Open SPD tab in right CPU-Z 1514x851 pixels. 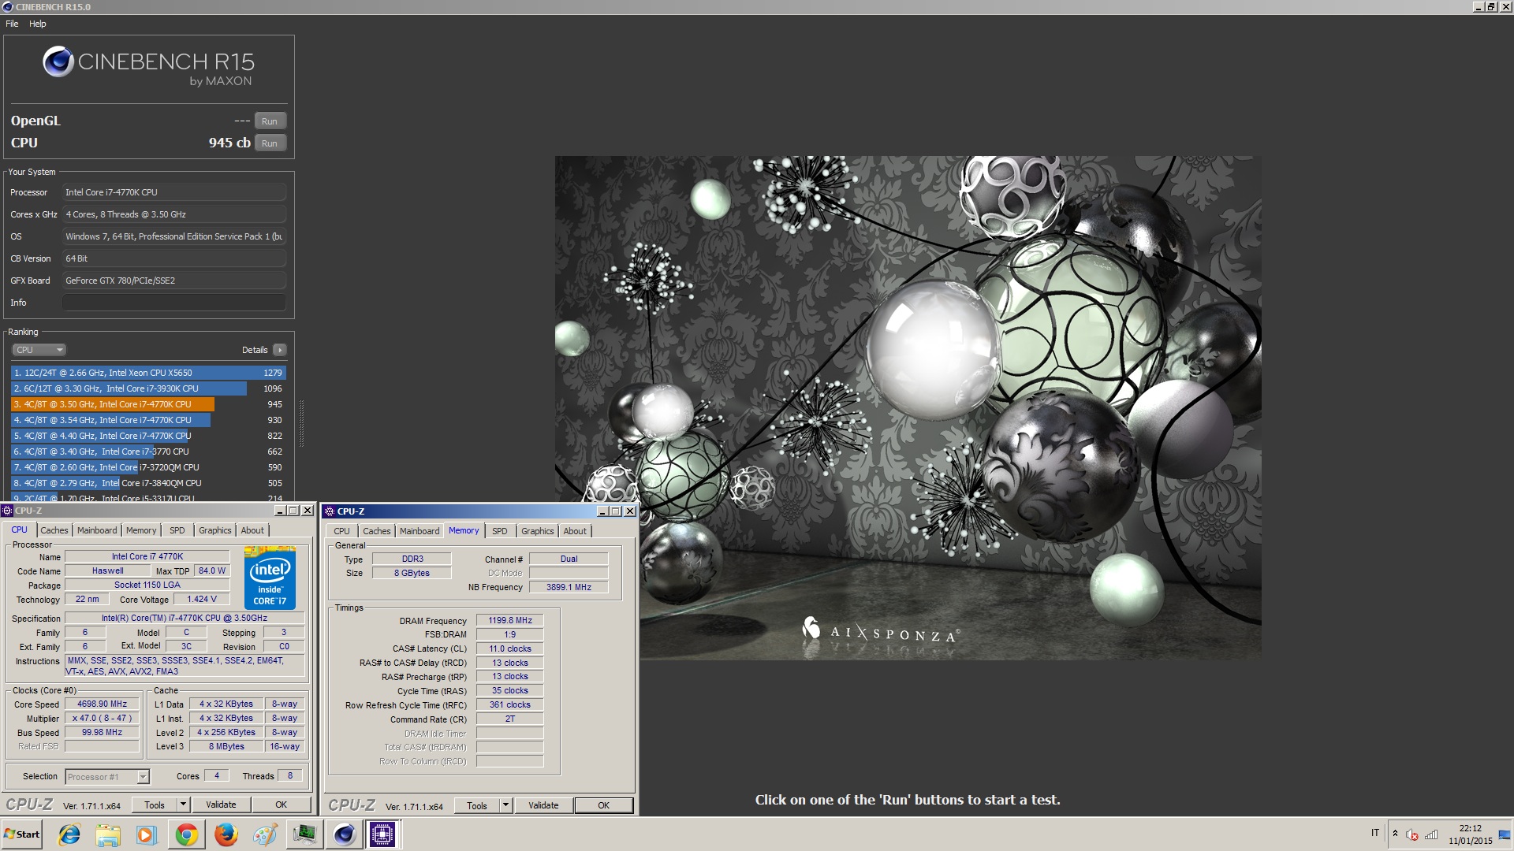coord(500,531)
